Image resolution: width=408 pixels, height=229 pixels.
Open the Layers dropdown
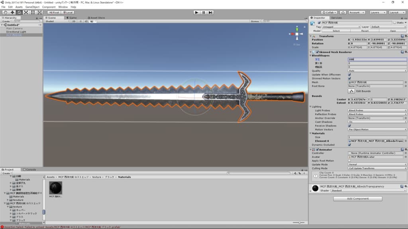click(377, 12)
